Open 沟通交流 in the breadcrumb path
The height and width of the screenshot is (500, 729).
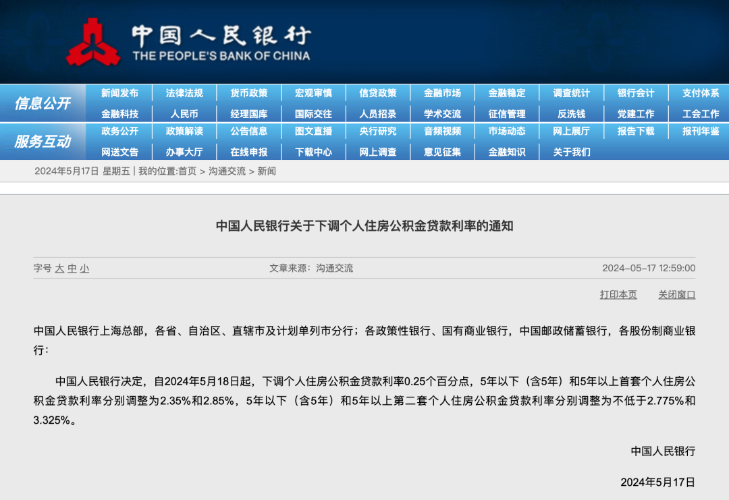[227, 171]
